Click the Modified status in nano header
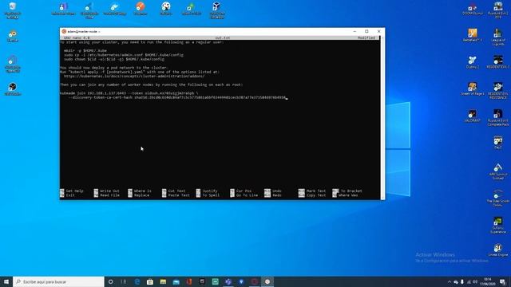The image size is (511, 287). [x=366, y=38]
